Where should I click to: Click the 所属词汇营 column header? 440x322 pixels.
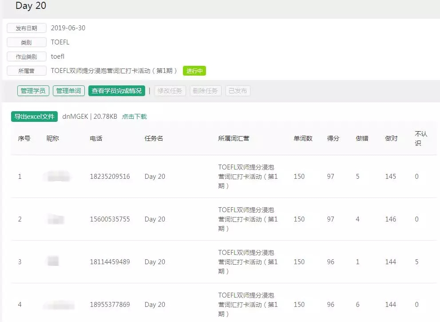(x=234, y=138)
